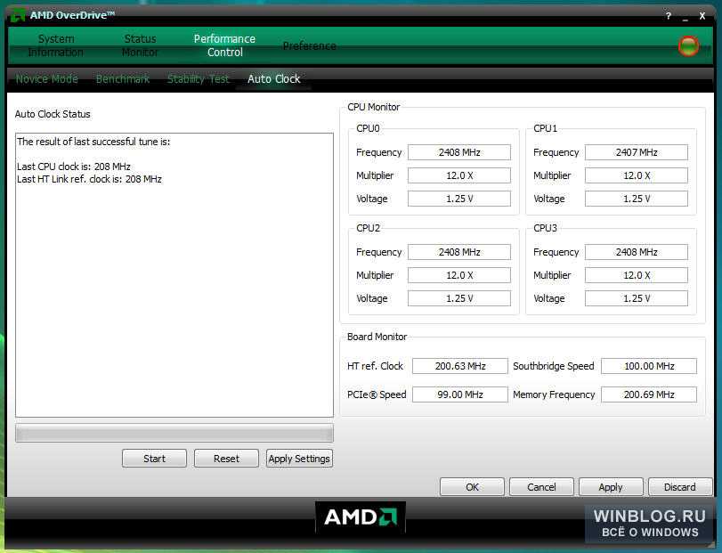
Task: Open the Preference tab
Action: point(310,45)
